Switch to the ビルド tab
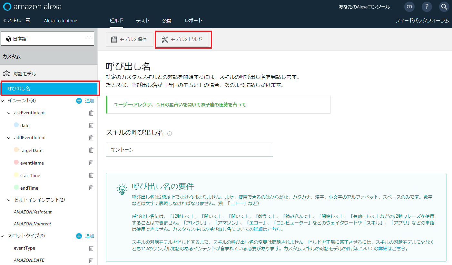Screen dimensions: 452x265 (x=116, y=21)
